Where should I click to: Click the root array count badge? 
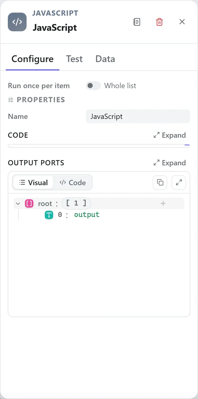click(76, 203)
